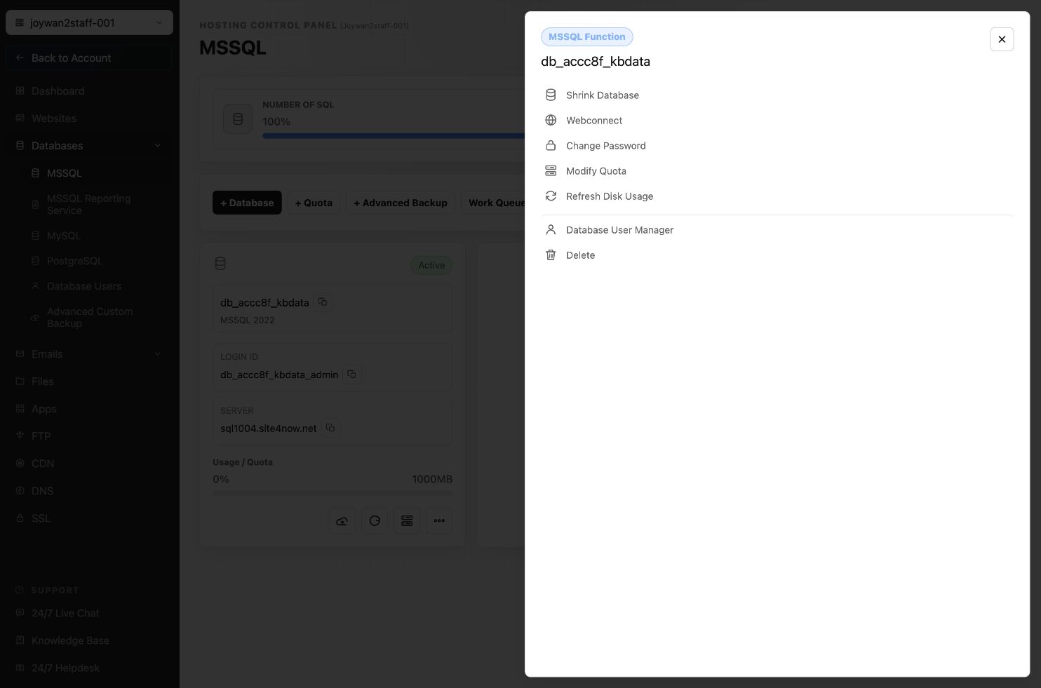Image resolution: width=1041 pixels, height=688 pixels.
Task: Close the MSSQL Function panel
Action: [1002, 39]
